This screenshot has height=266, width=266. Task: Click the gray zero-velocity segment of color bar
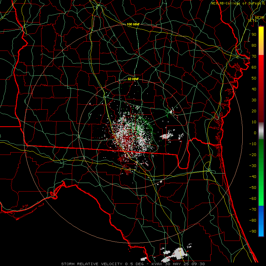pyautogui.click(x=261, y=131)
